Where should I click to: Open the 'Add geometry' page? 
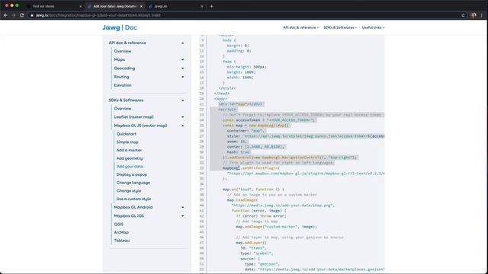tap(130, 158)
